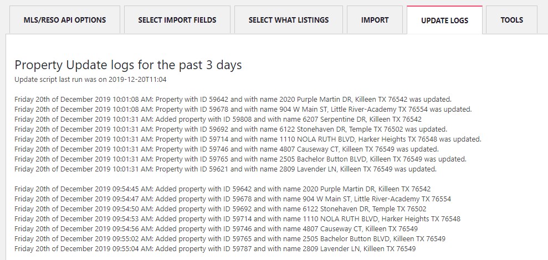Click the update script last run timestamp line

pyautogui.click(x=90, y=80)
